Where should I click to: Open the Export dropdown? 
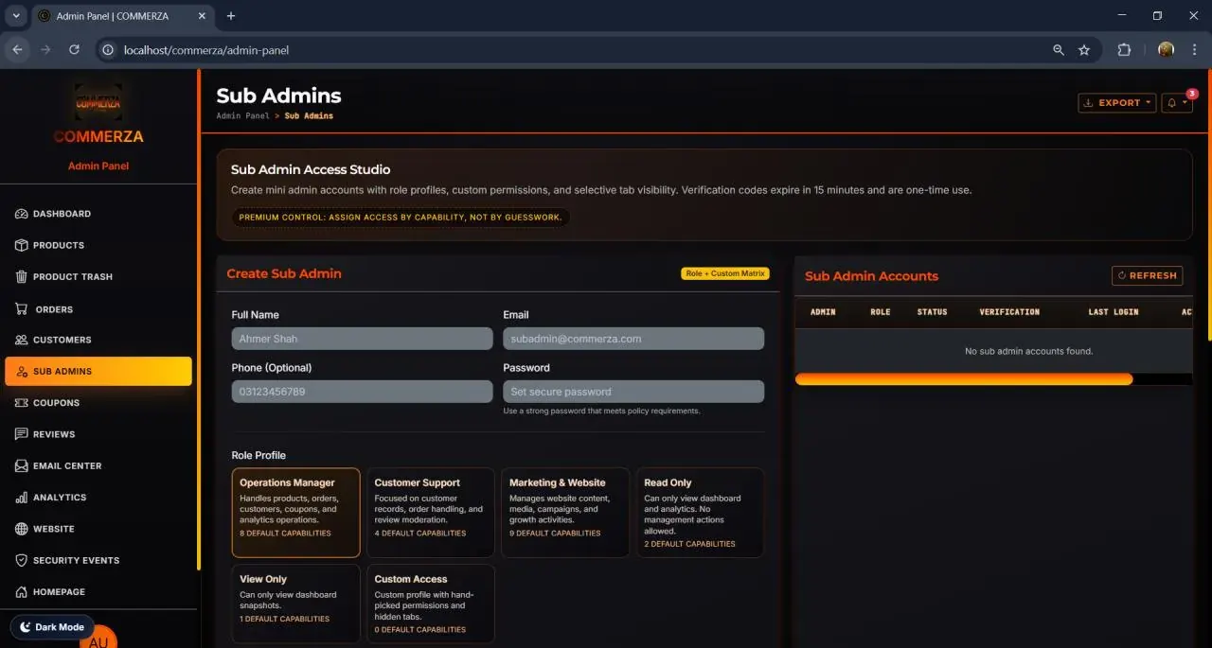coord(1117,103)
